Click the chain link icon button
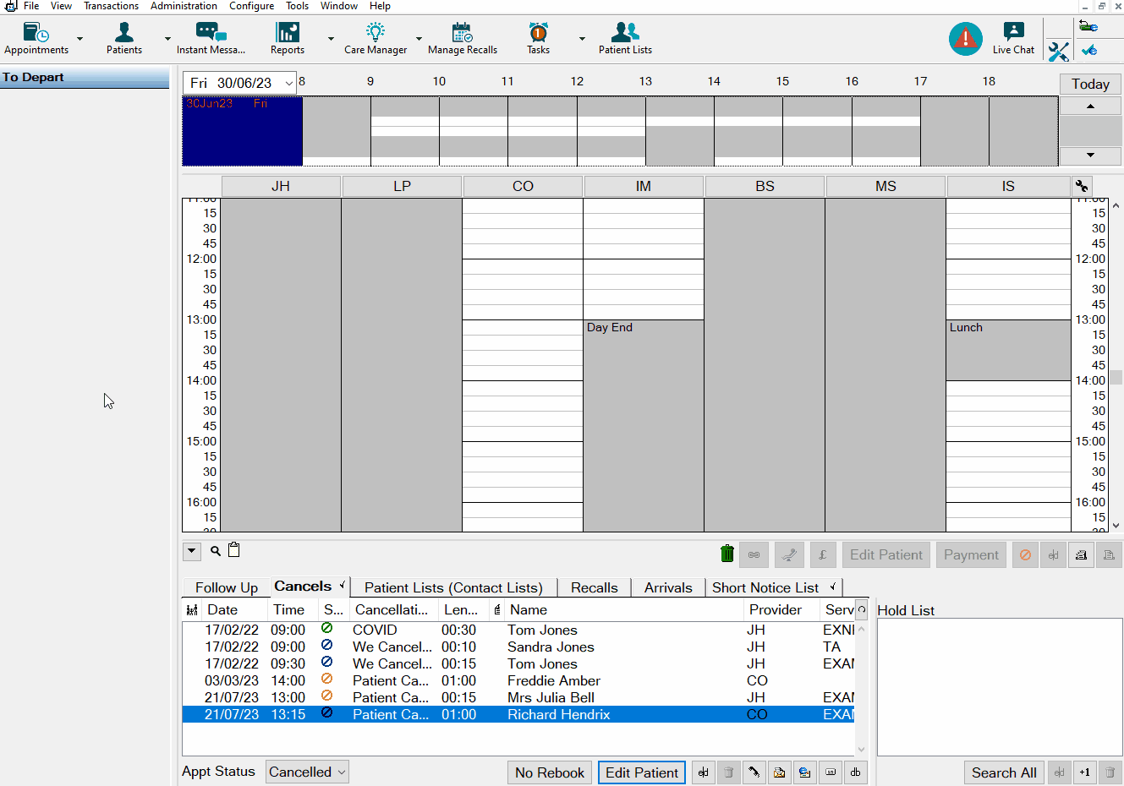 pyautogui.click(x=754, y=555)
